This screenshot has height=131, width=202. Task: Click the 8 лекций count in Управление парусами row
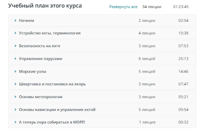coord(147,59)
